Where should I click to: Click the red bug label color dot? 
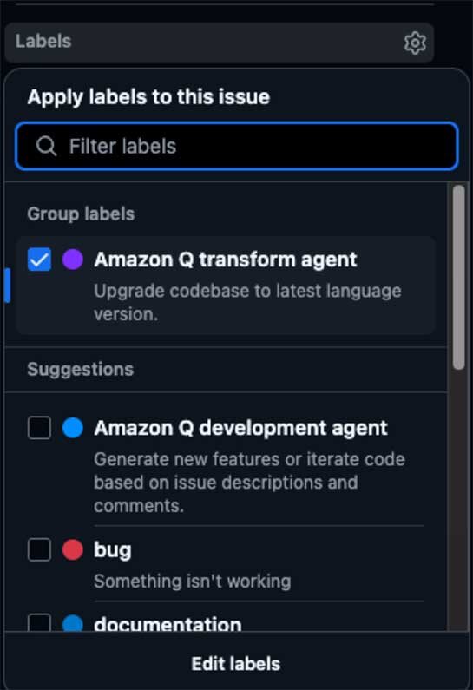(73, 550)
